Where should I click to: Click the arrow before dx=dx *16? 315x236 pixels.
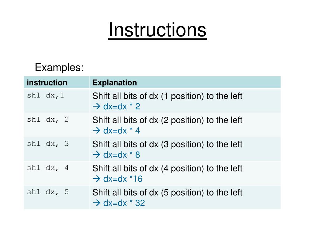(97, 179)
